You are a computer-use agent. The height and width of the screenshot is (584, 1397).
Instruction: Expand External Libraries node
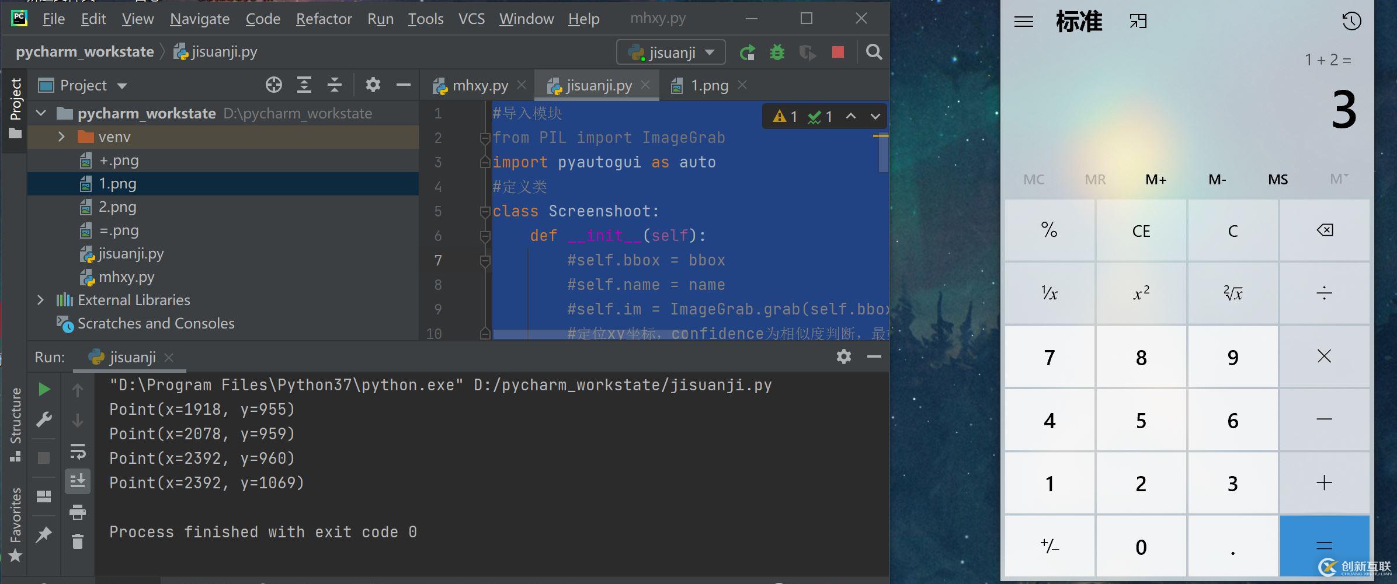point(40,300)
